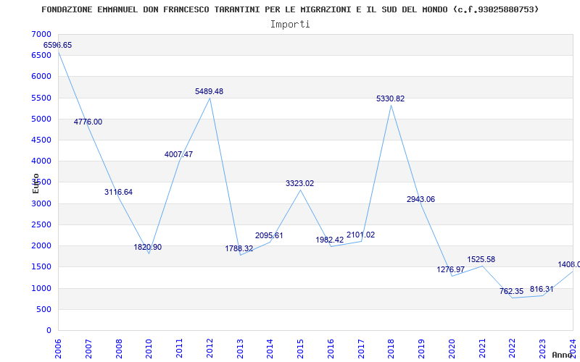Click the 2011 x-axis year label
Screen dimensions: 580x362
(x=179, y=349)
